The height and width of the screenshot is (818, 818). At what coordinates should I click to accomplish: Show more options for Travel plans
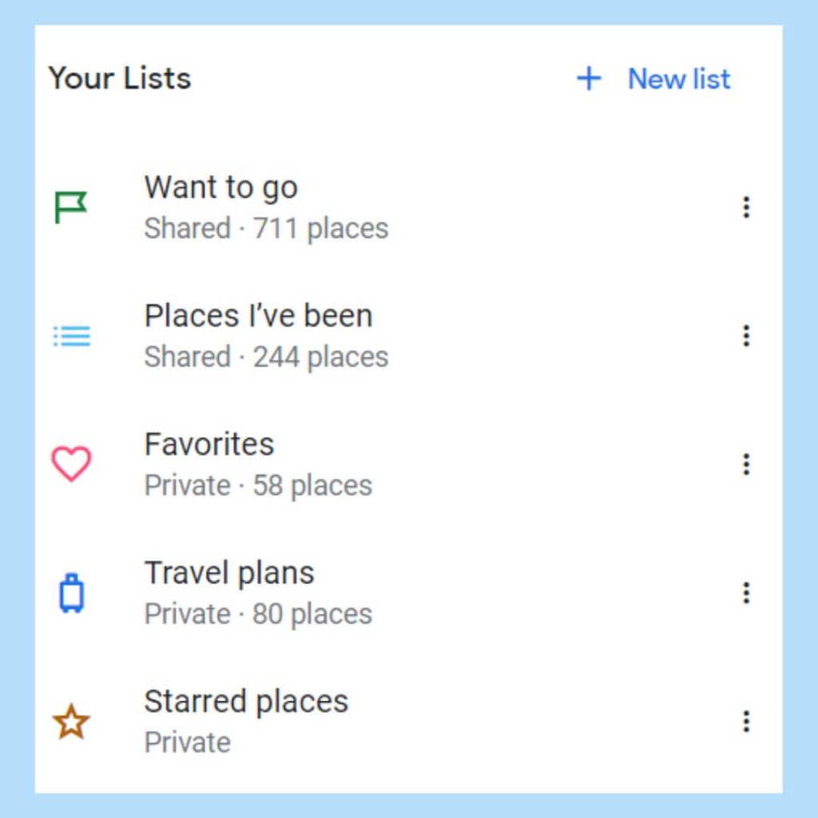pyautogui.click(x=746, y=594)
